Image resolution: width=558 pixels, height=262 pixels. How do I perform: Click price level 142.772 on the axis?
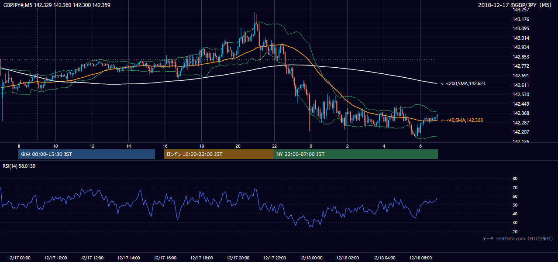tap(521, 66)
